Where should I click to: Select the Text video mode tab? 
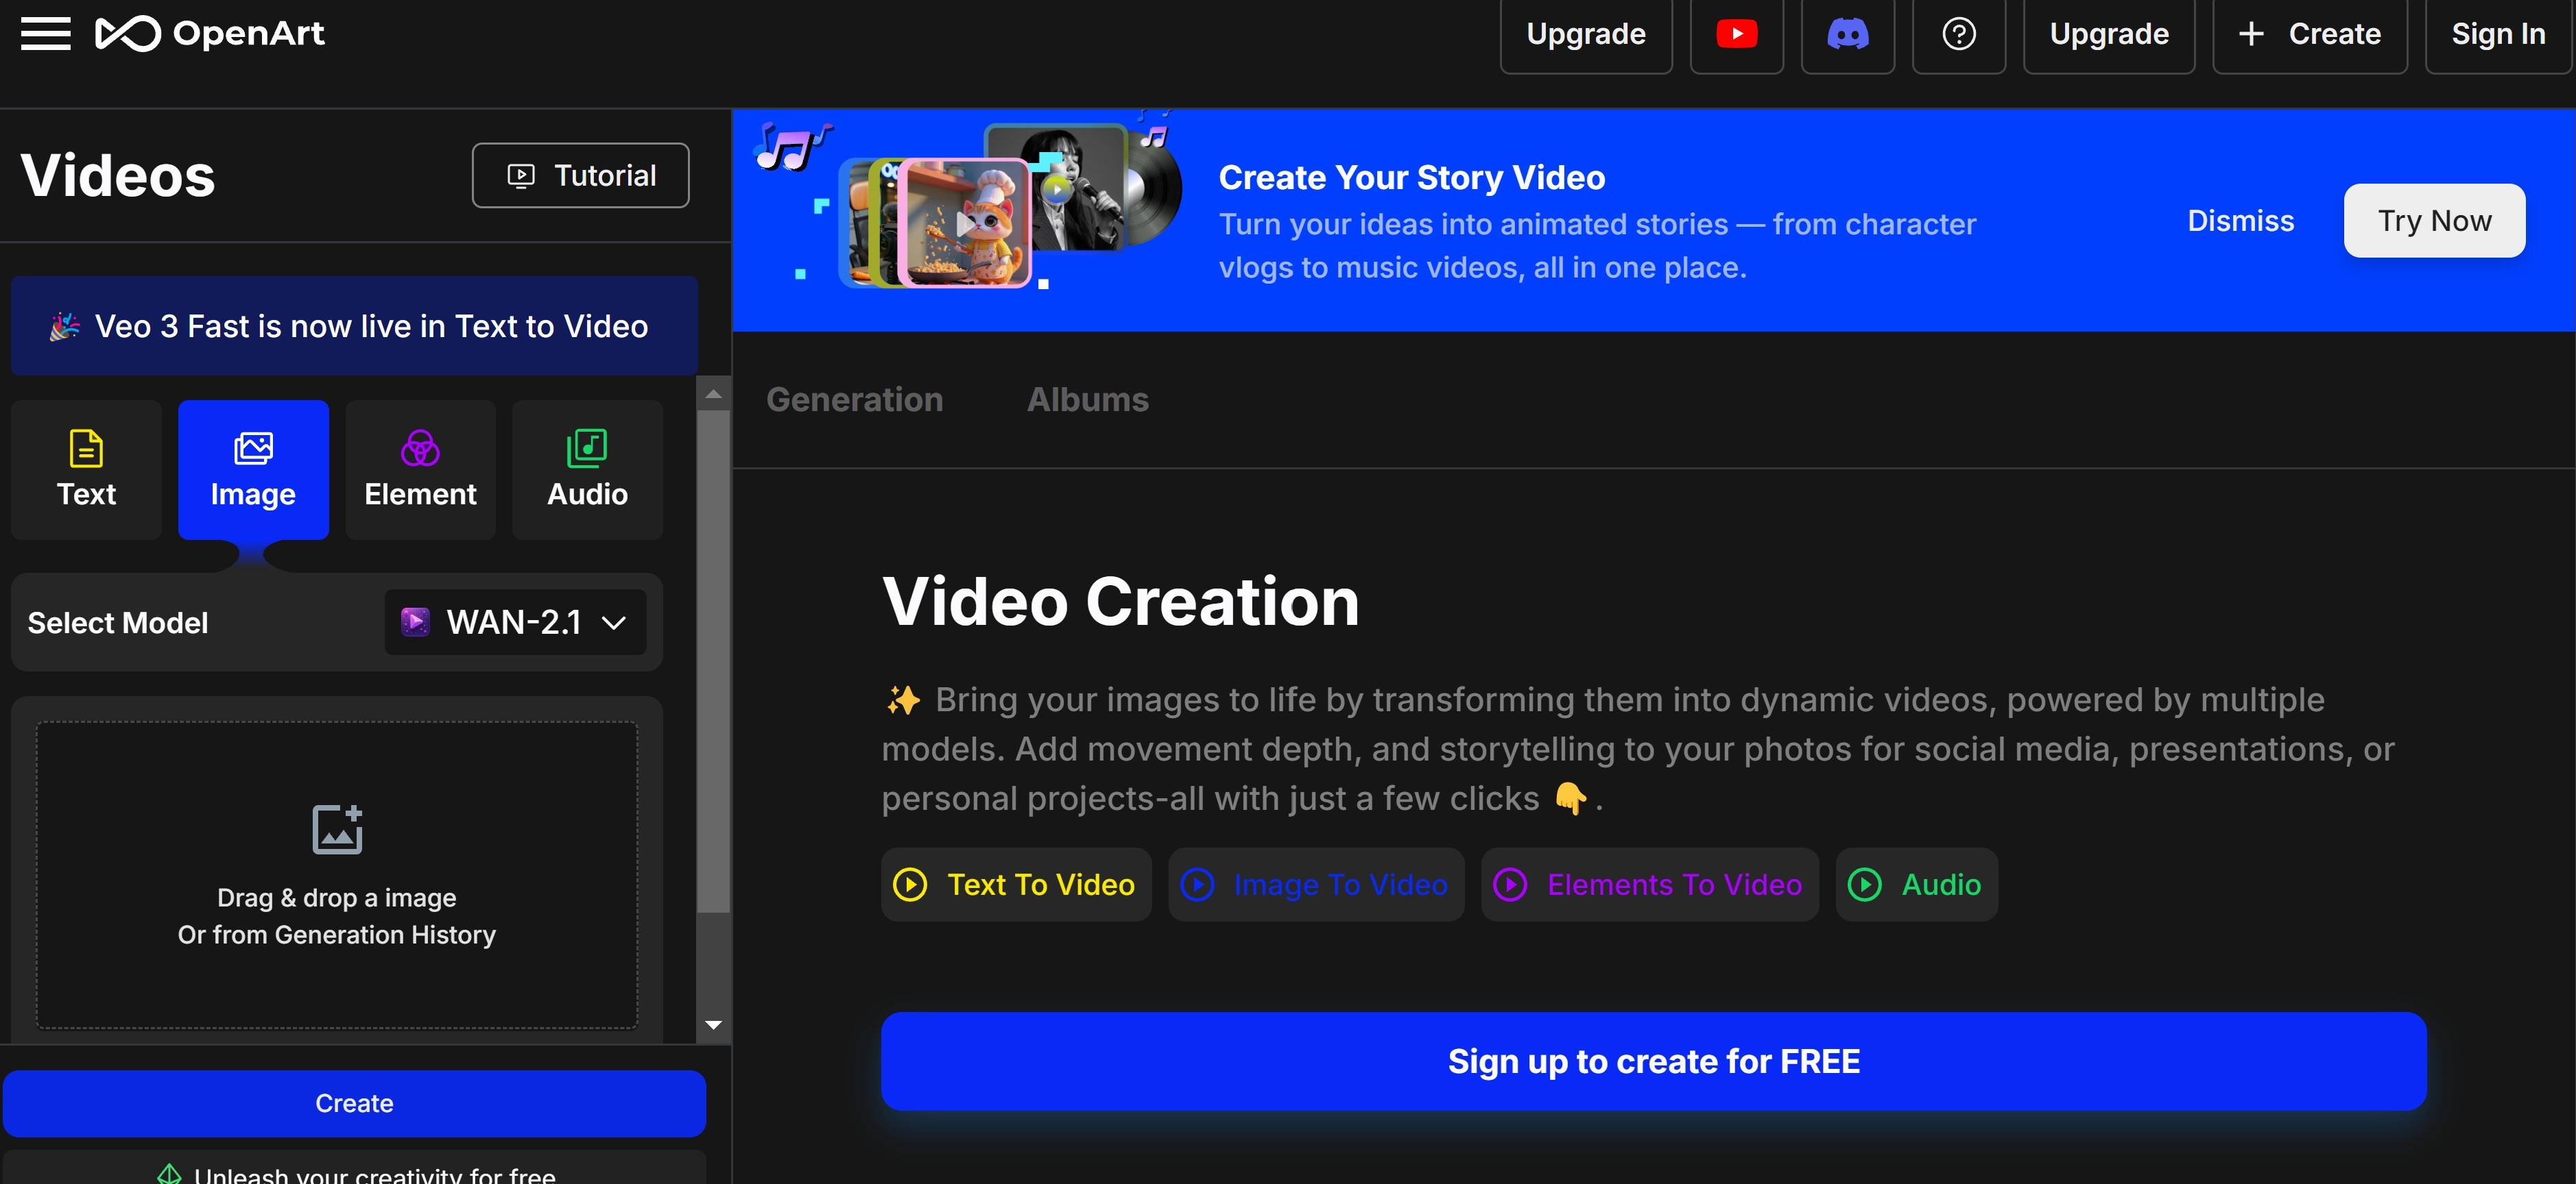click(x=86, y=469)
